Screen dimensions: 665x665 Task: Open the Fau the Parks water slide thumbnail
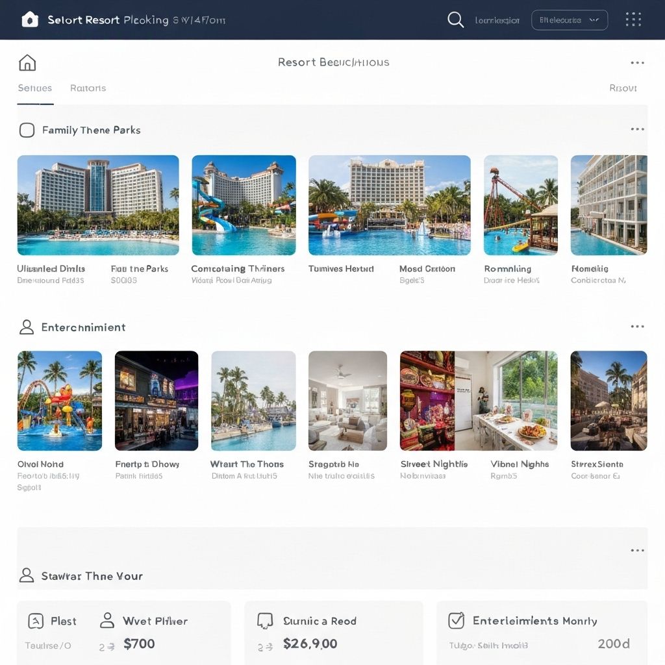click(244, 205)
